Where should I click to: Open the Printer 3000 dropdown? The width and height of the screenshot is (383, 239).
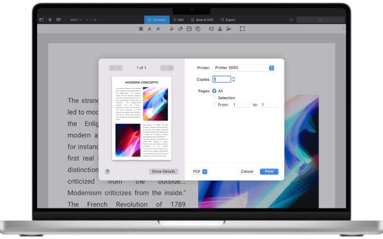pos(243,68)
